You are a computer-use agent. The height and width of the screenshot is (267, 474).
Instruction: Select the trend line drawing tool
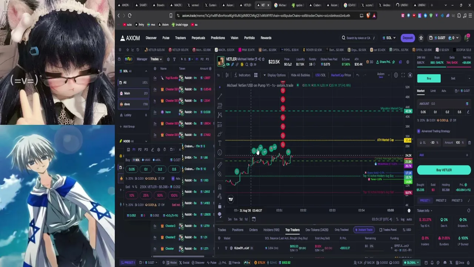(220, 96)
